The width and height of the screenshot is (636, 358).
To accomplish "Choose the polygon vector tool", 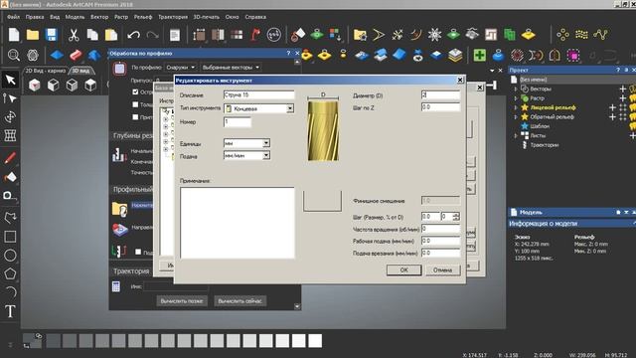I will point(10,273).
